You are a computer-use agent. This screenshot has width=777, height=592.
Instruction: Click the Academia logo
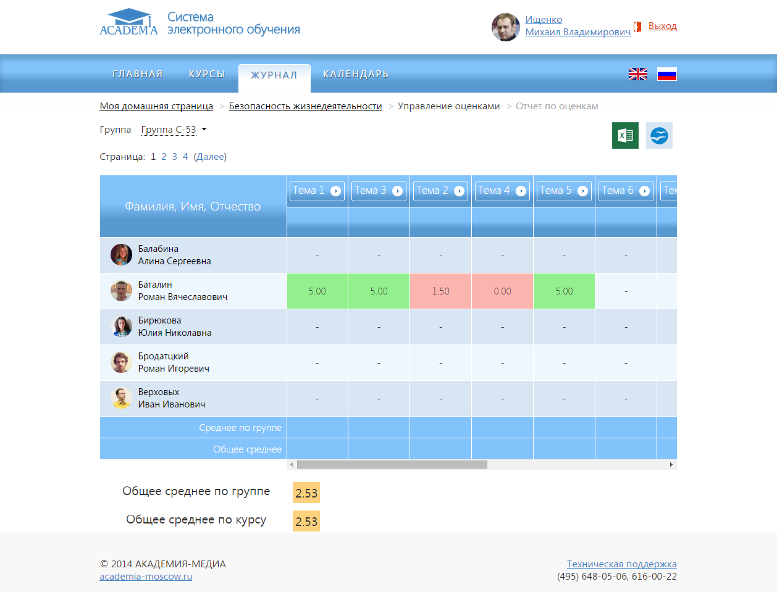(x=128, y=23)
